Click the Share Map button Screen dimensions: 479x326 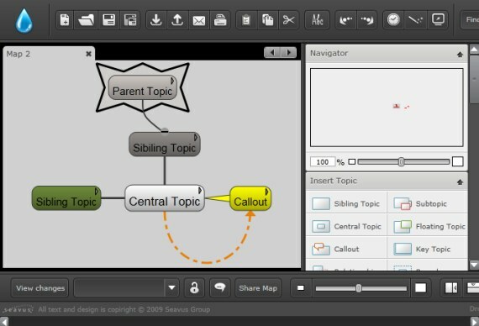click(x=258, y=288)
